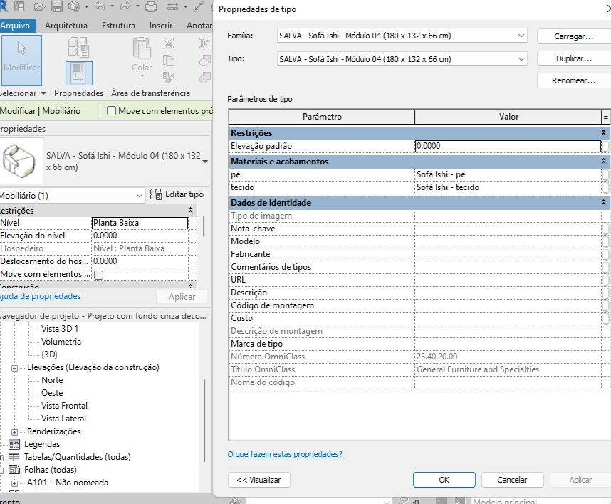Click the quick access icon left of the open folder
Image resolution: width=611 pixels, height=504 pixels.
coord(19,6)
